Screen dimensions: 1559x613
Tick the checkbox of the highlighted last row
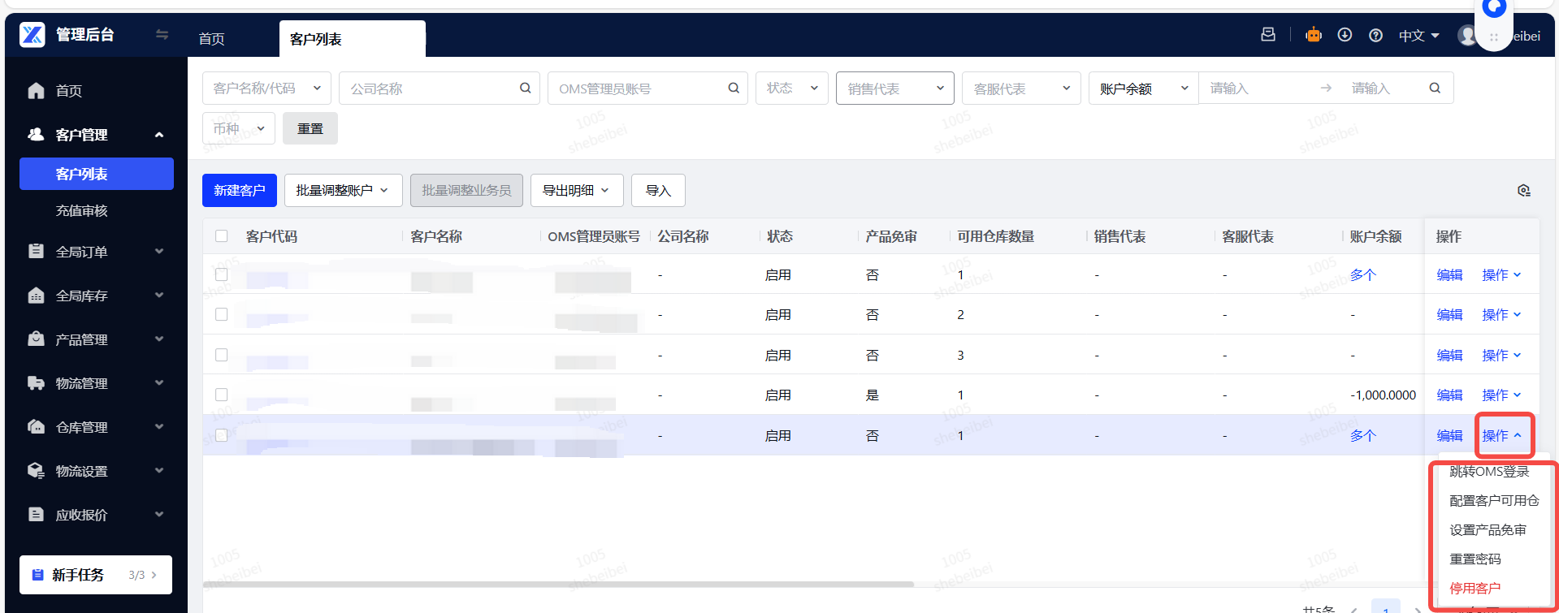[221, 435]
